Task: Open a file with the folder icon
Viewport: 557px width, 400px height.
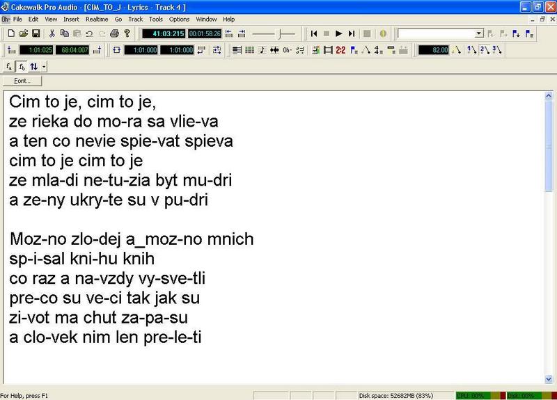Action: point(23,33)
